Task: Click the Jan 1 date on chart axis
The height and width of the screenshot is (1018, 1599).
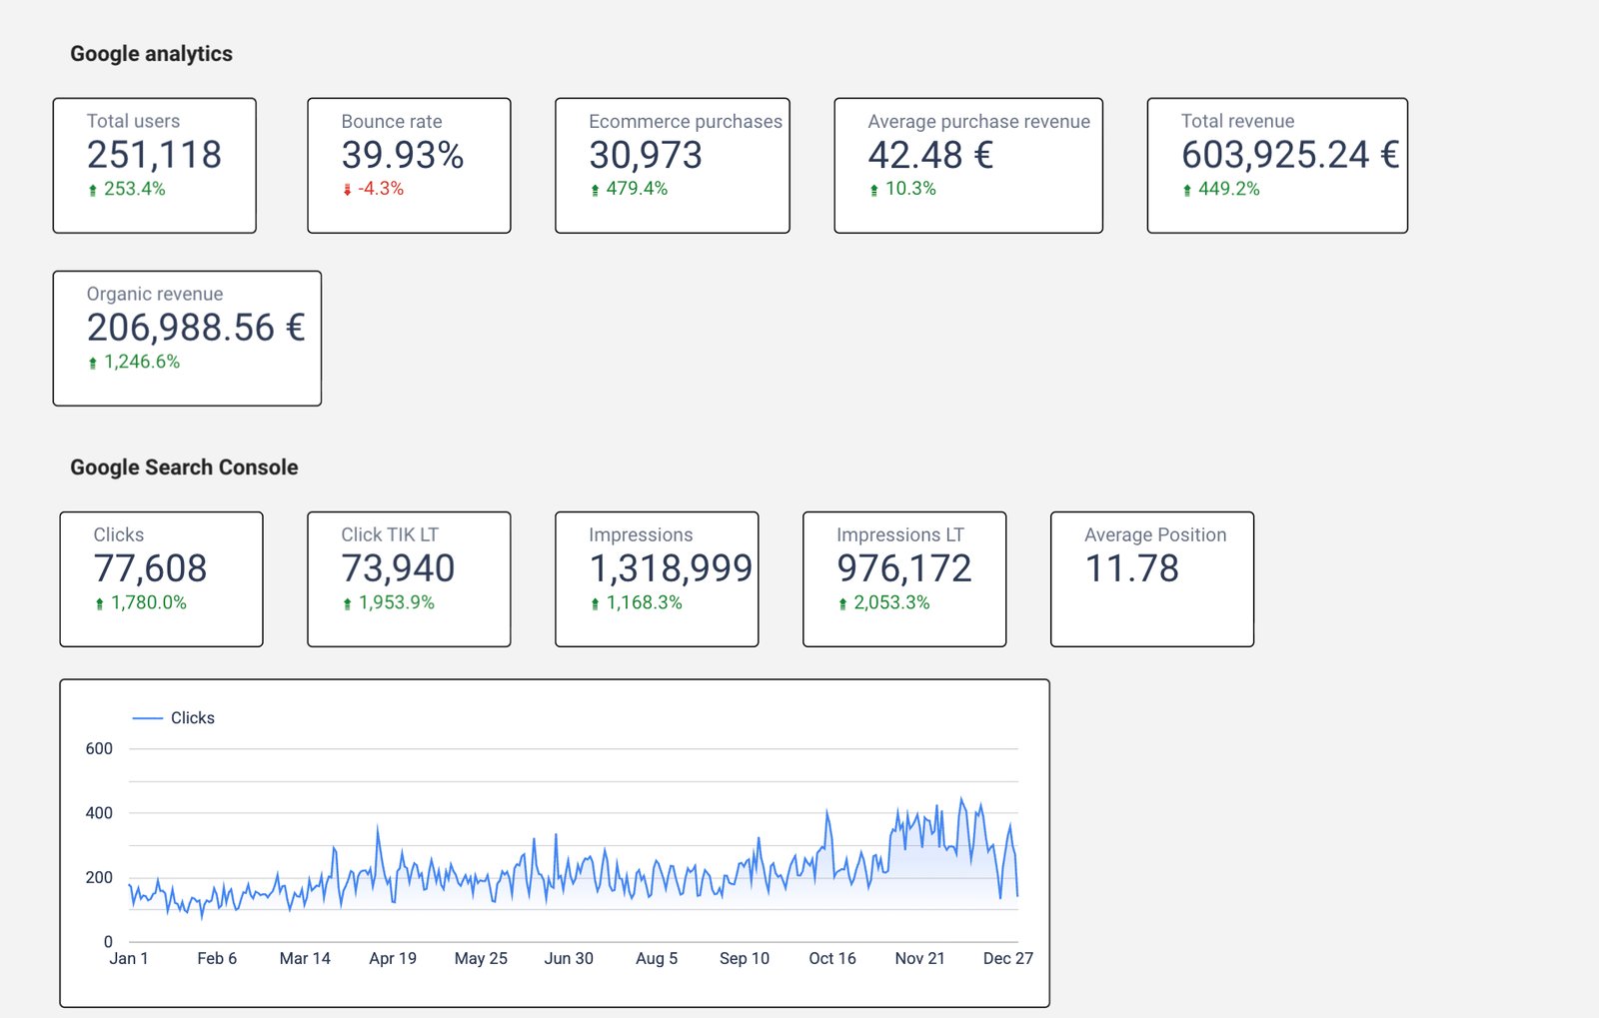Action: point(129,958)
